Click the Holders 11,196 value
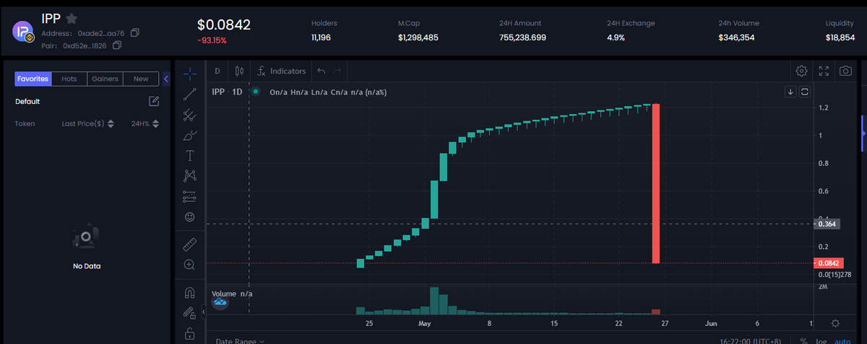This screenshot has width=867, height=344. (321, 37)
